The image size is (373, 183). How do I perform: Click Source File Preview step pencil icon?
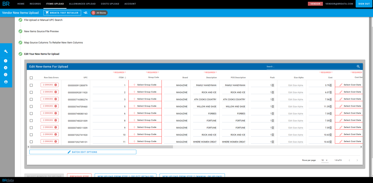[x=20, y=31]
